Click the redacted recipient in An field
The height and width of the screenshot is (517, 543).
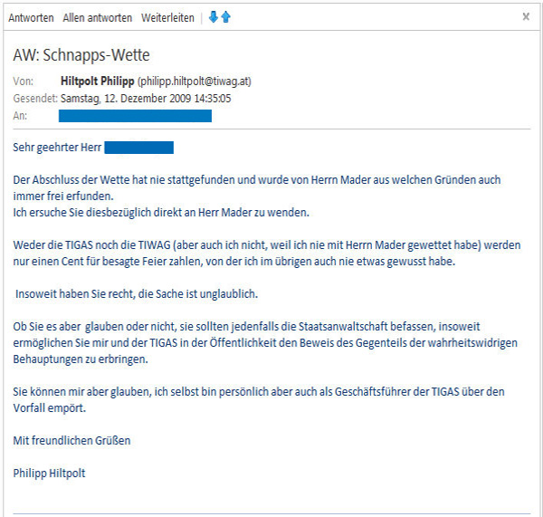[136, 116]
